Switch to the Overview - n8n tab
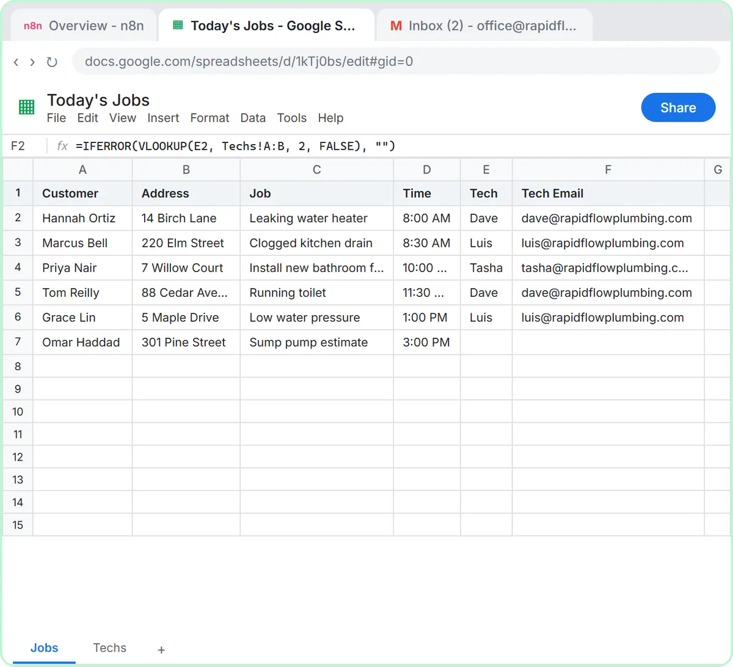 coord(84,26)
